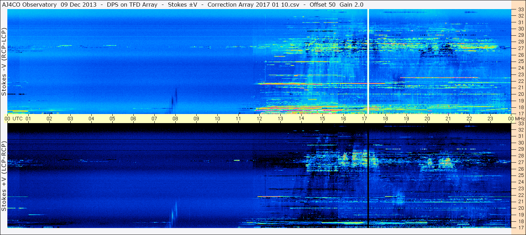This screenshot has width=526, height=235.
Task: Select the 01 hour mark on time axis
Action: (x=28, y=119)
